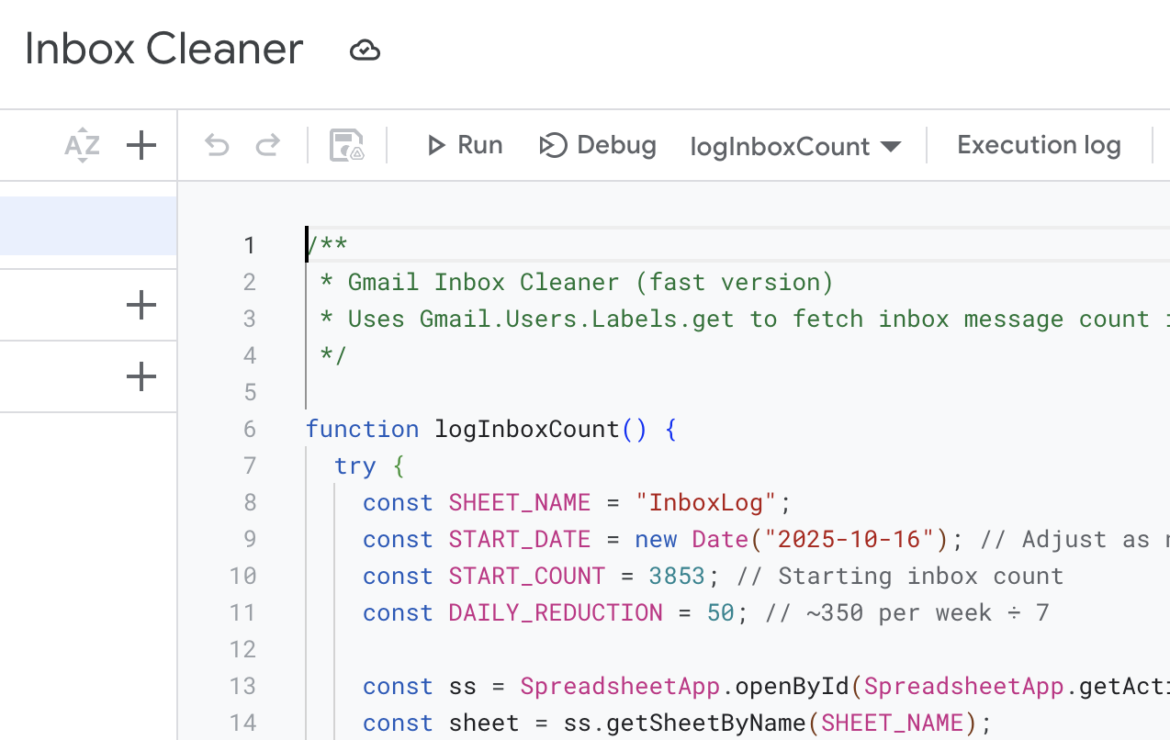Click the DAILY_REDUCTION value 50

(720, 613)
